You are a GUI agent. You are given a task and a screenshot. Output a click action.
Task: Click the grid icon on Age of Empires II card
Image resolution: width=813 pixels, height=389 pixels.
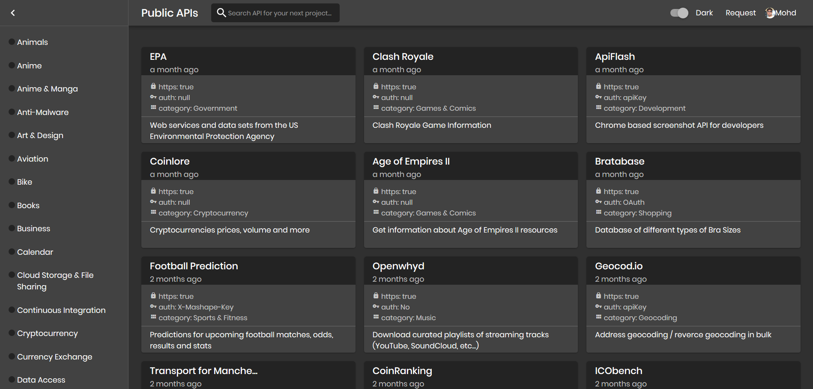pyautogui.click(x=376, y=212)
